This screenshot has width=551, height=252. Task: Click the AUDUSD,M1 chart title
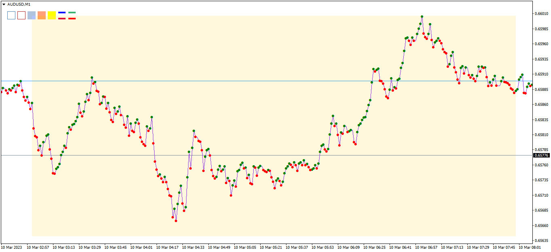point(19,4)
